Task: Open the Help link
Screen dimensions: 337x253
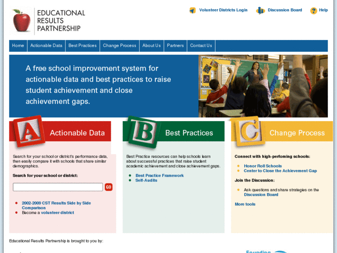Action: coord(323,10)
